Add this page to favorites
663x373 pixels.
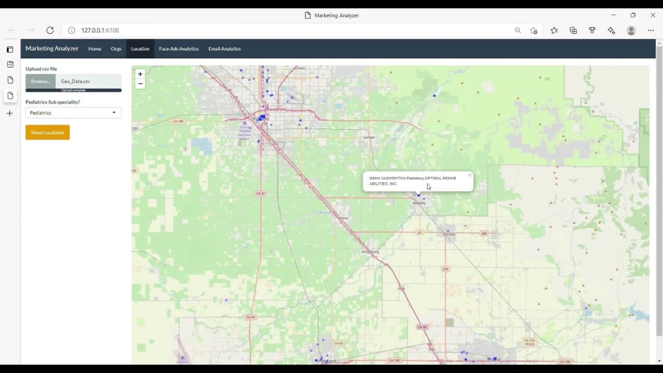click(x=534, y=30)
